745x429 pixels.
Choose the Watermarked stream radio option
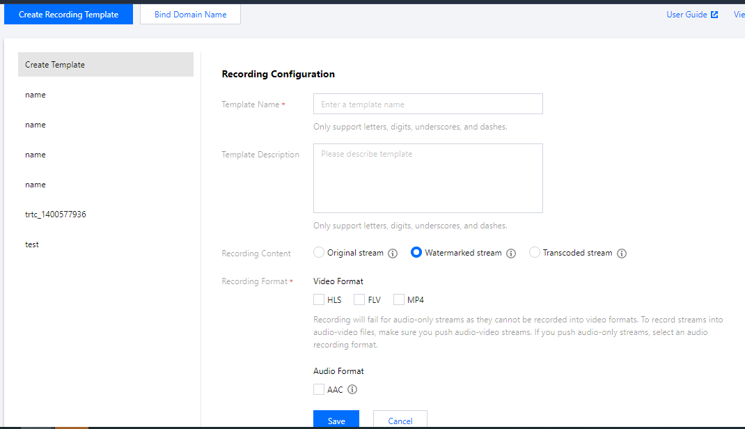416,253
